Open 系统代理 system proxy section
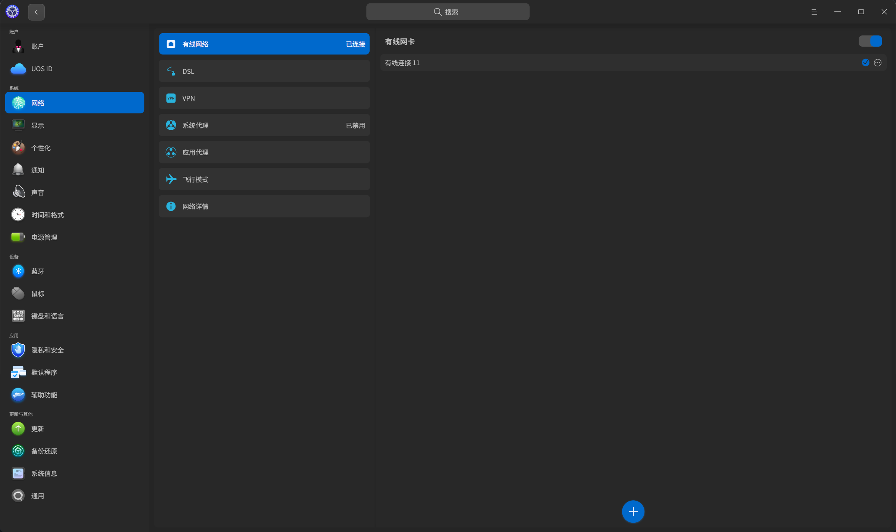 (264, 125)
